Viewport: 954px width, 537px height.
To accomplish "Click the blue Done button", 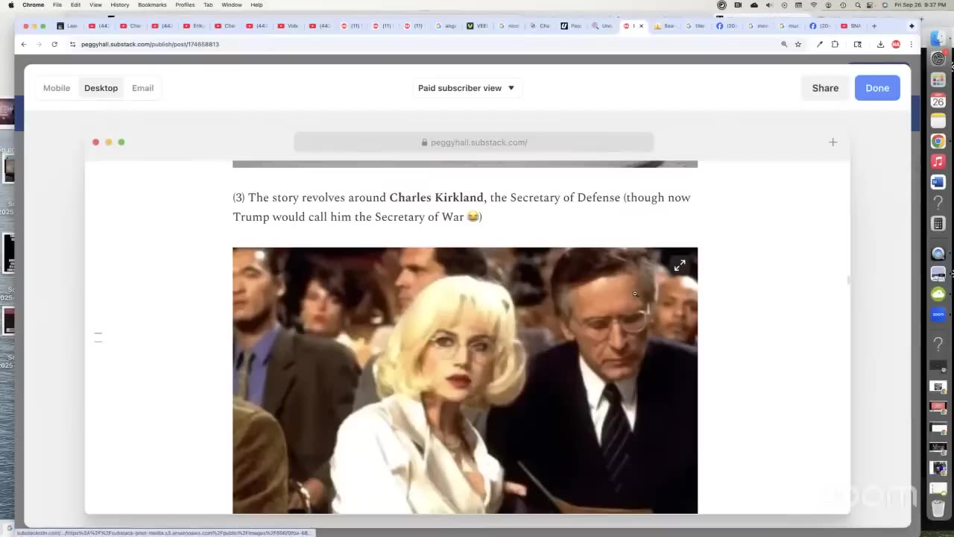I will 877,88.
